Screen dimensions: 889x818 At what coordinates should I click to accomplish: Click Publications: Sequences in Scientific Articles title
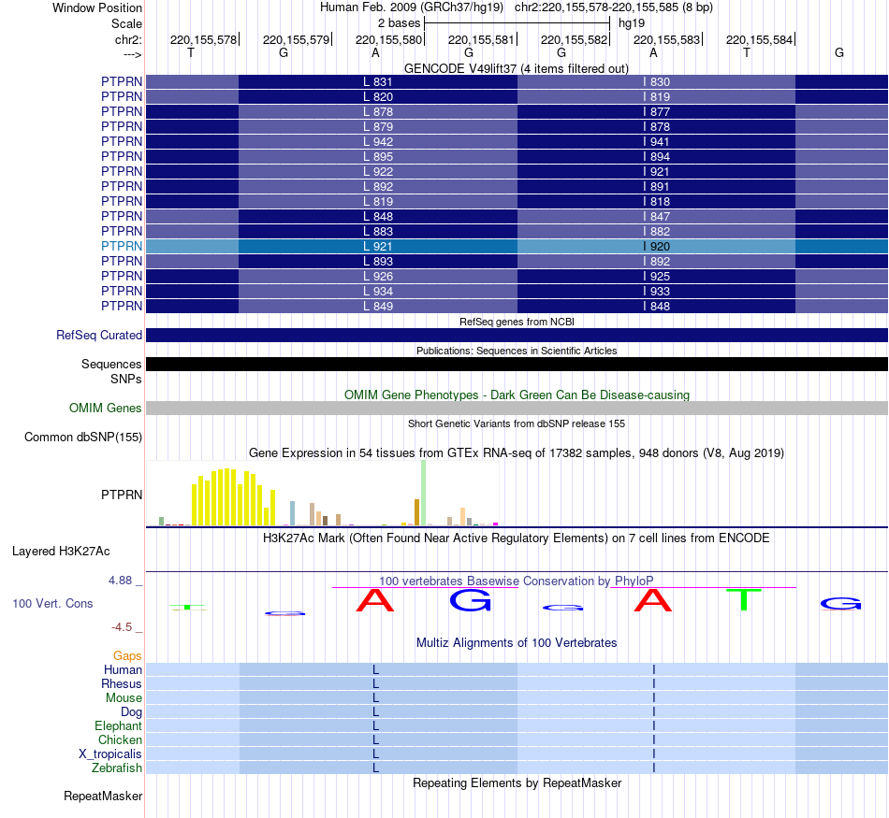click(517, 351)
